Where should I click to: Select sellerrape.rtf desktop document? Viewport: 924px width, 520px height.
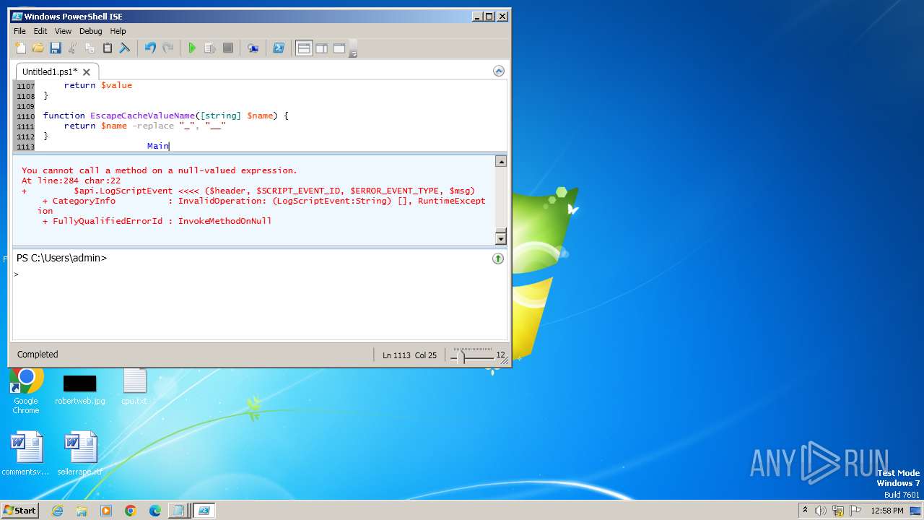[x=80, y=454]
